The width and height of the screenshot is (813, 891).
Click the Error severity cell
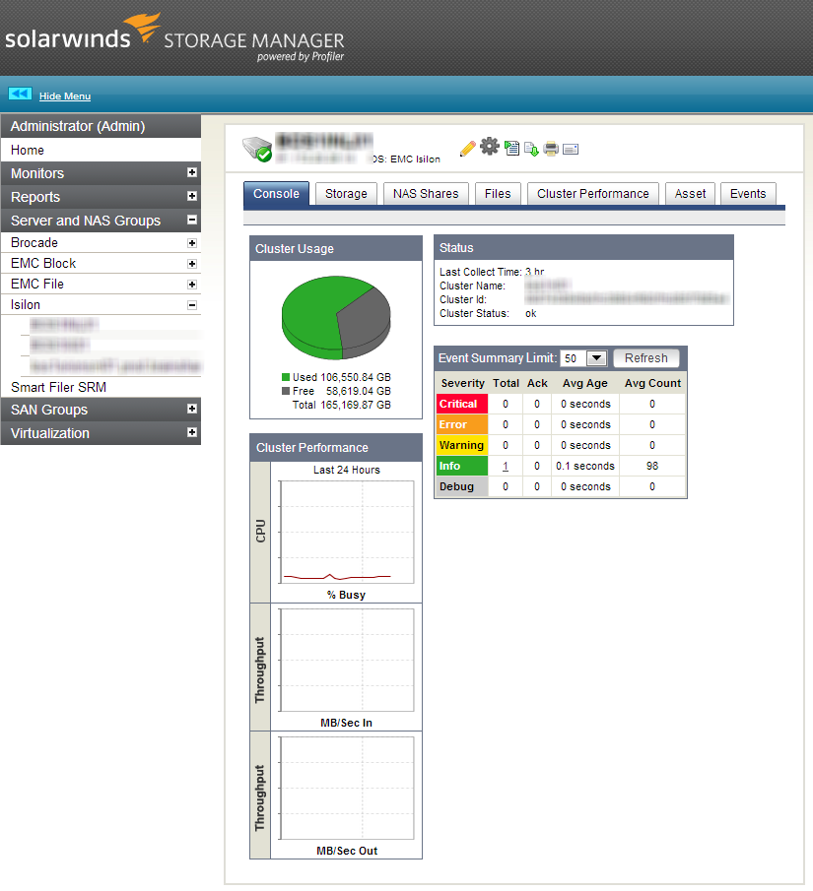[462, 424]
